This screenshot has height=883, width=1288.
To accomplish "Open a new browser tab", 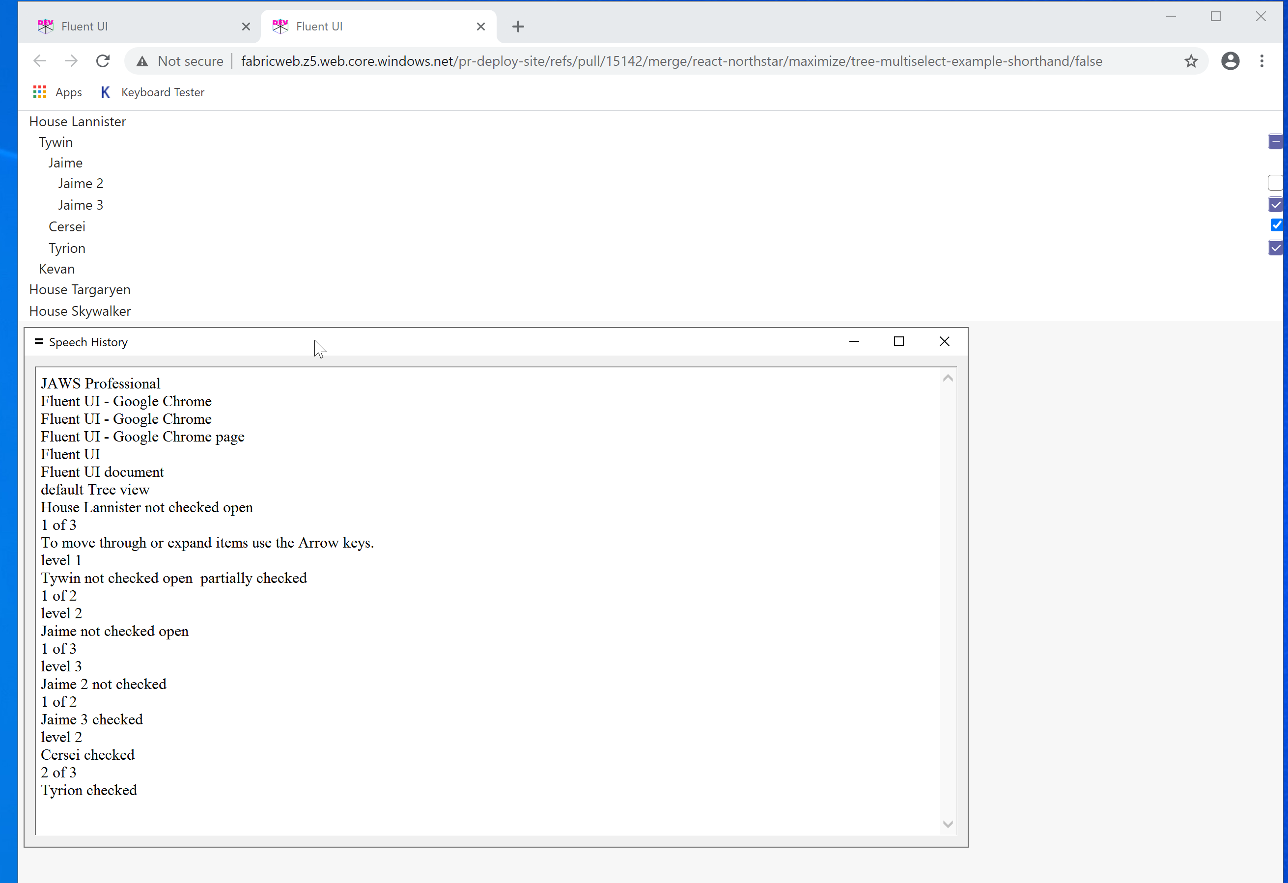I will [x=517, y=26].
